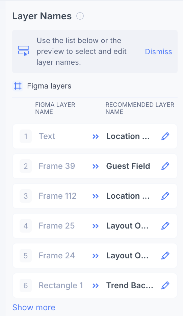Click double-arrow icon in Text row
This screenshot has width=183, height=316.
[x=96, y=136]
